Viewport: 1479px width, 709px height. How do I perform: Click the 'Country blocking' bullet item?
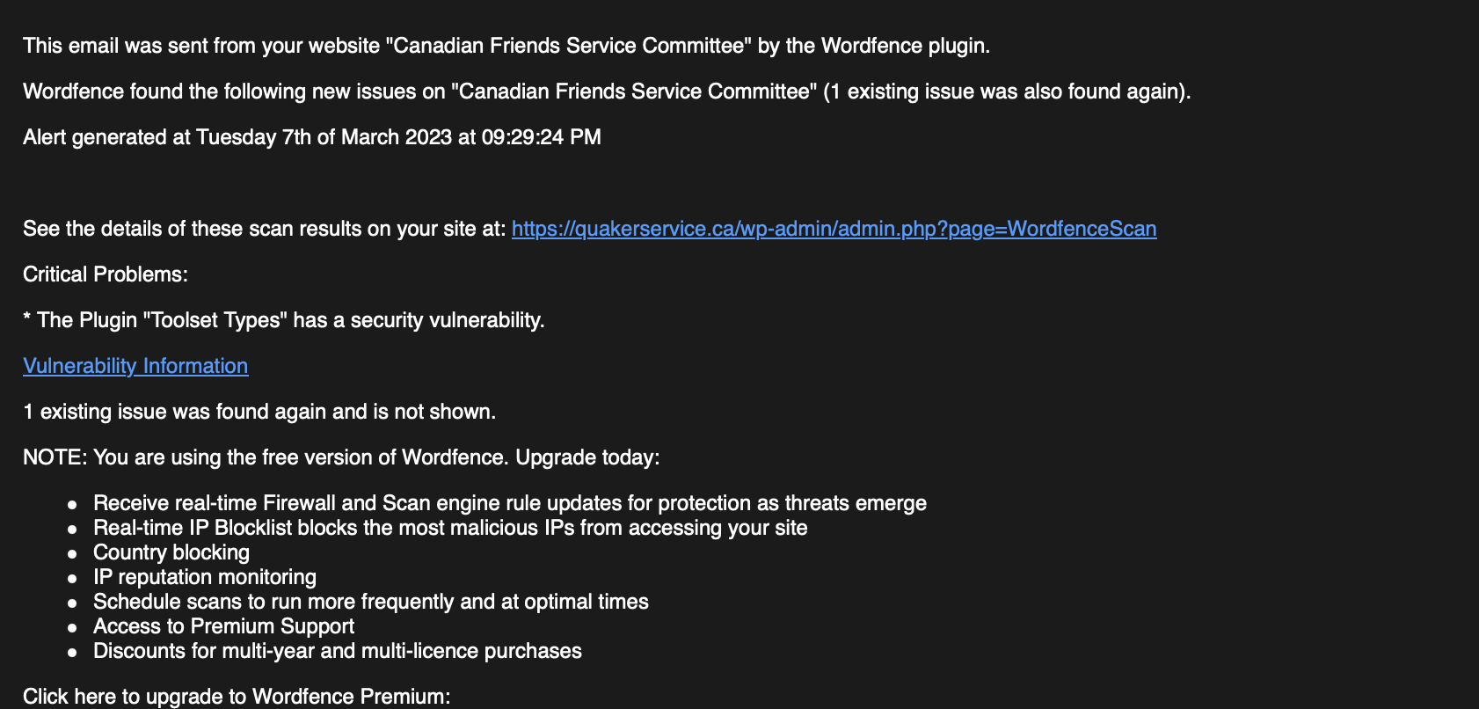click(171, 552)
